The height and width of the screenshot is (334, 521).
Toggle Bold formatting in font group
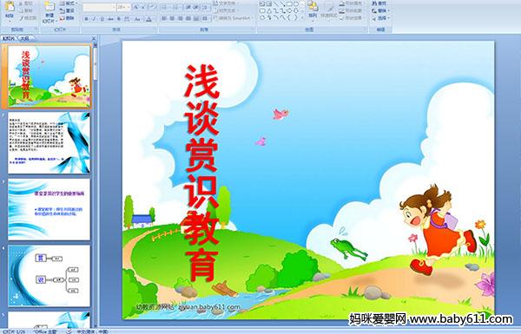(86, 19)
